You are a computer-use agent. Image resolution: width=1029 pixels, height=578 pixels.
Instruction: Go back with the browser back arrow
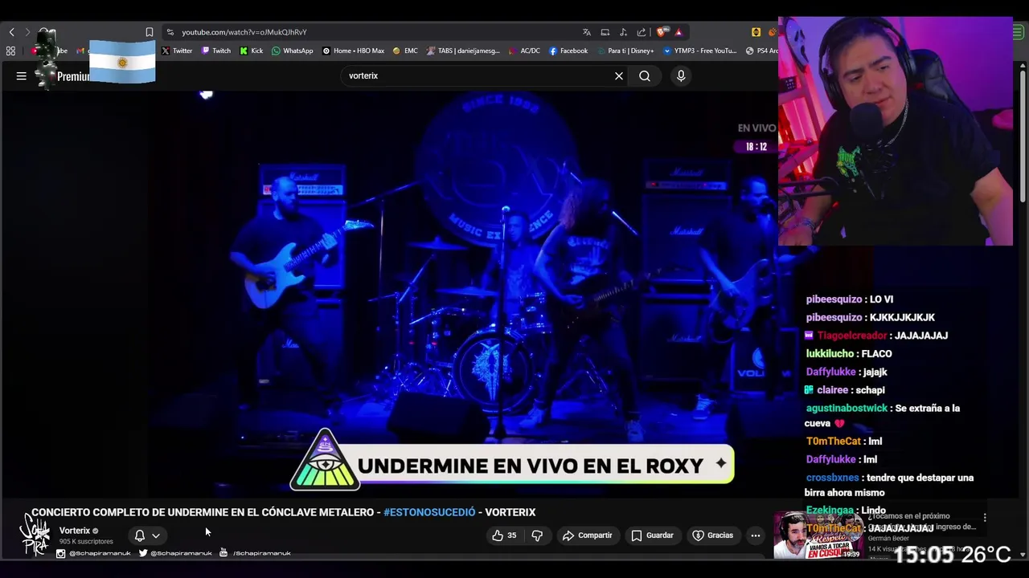pyautogui.click(x=11, y=32)
